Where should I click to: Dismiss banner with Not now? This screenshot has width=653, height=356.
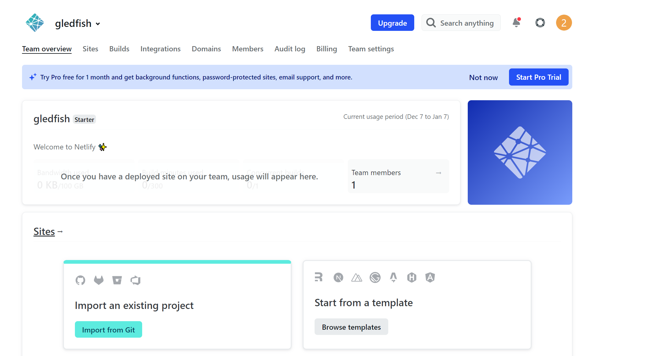coord(483,77)
